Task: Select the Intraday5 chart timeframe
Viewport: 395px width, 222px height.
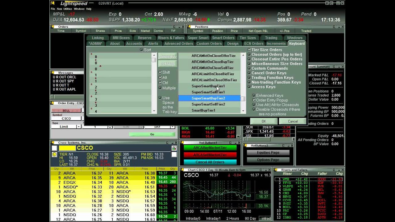Action: 193,218
